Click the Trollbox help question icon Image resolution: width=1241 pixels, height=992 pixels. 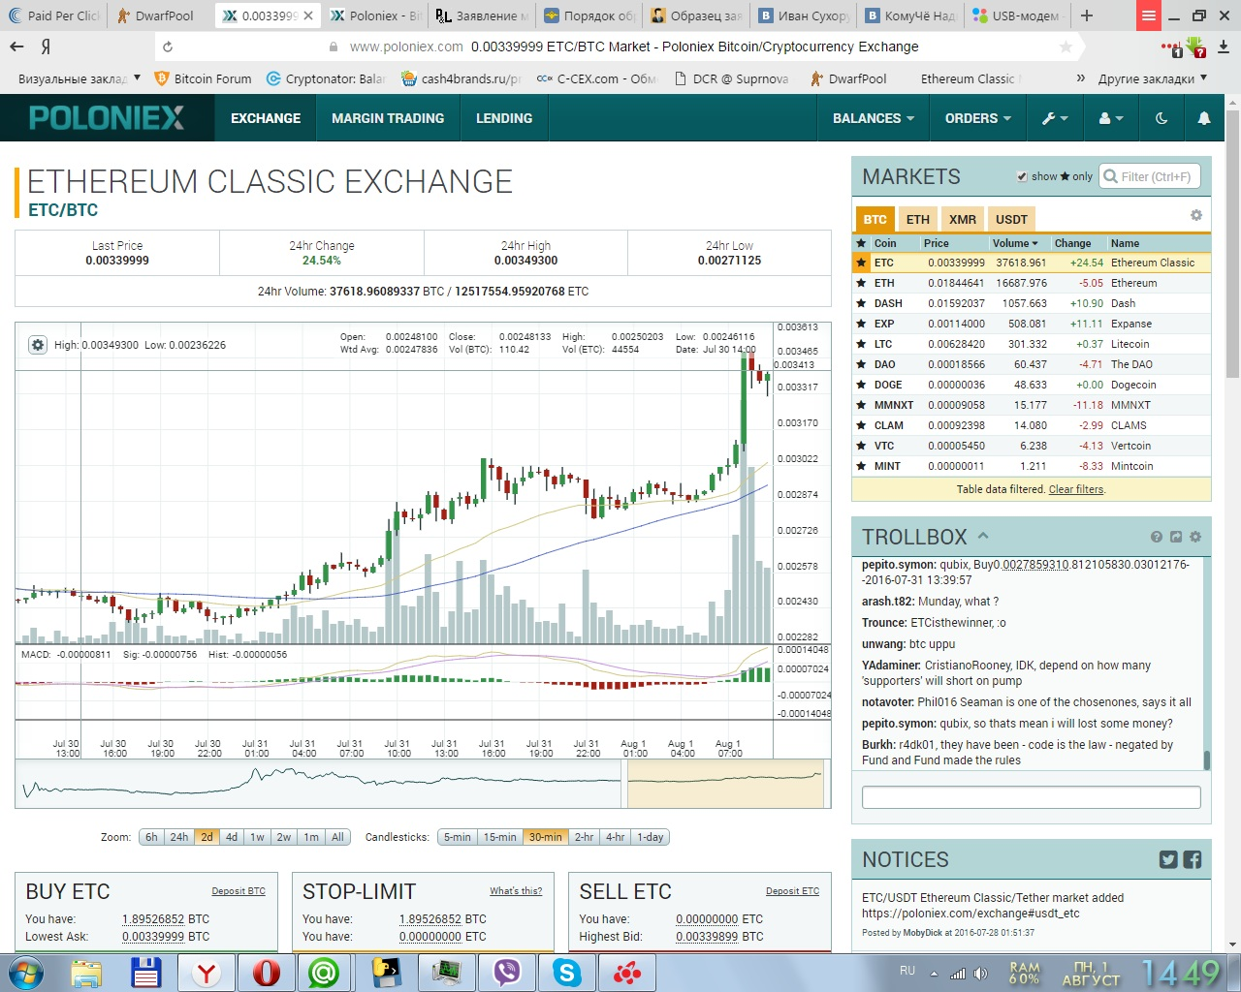pyautogui.click(x=1156, y=537)
